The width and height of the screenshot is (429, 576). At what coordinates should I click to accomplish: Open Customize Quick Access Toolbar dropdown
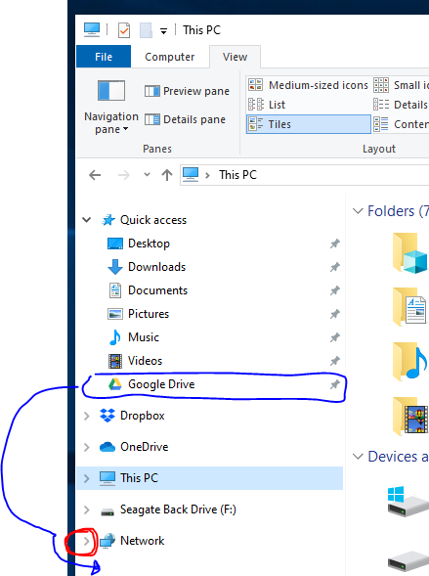coord(163,31)
